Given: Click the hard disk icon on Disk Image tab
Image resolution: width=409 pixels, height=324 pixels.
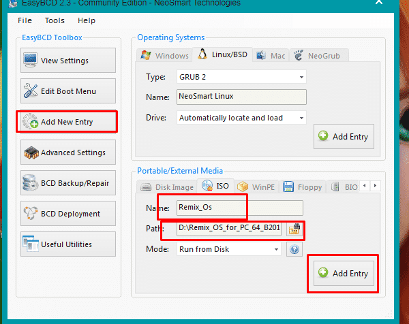Looking at the screenshot, I should [146, 187].
